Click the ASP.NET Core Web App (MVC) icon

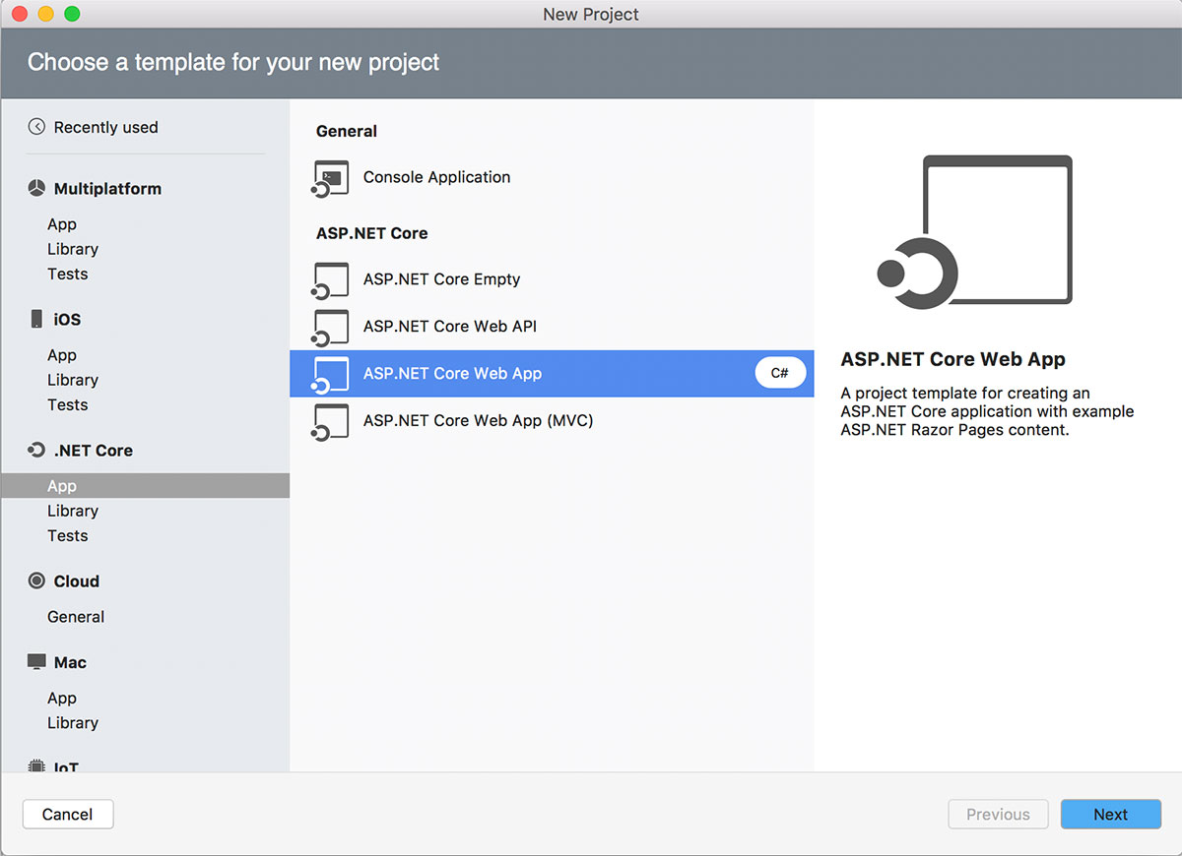(x=331, y=422)
